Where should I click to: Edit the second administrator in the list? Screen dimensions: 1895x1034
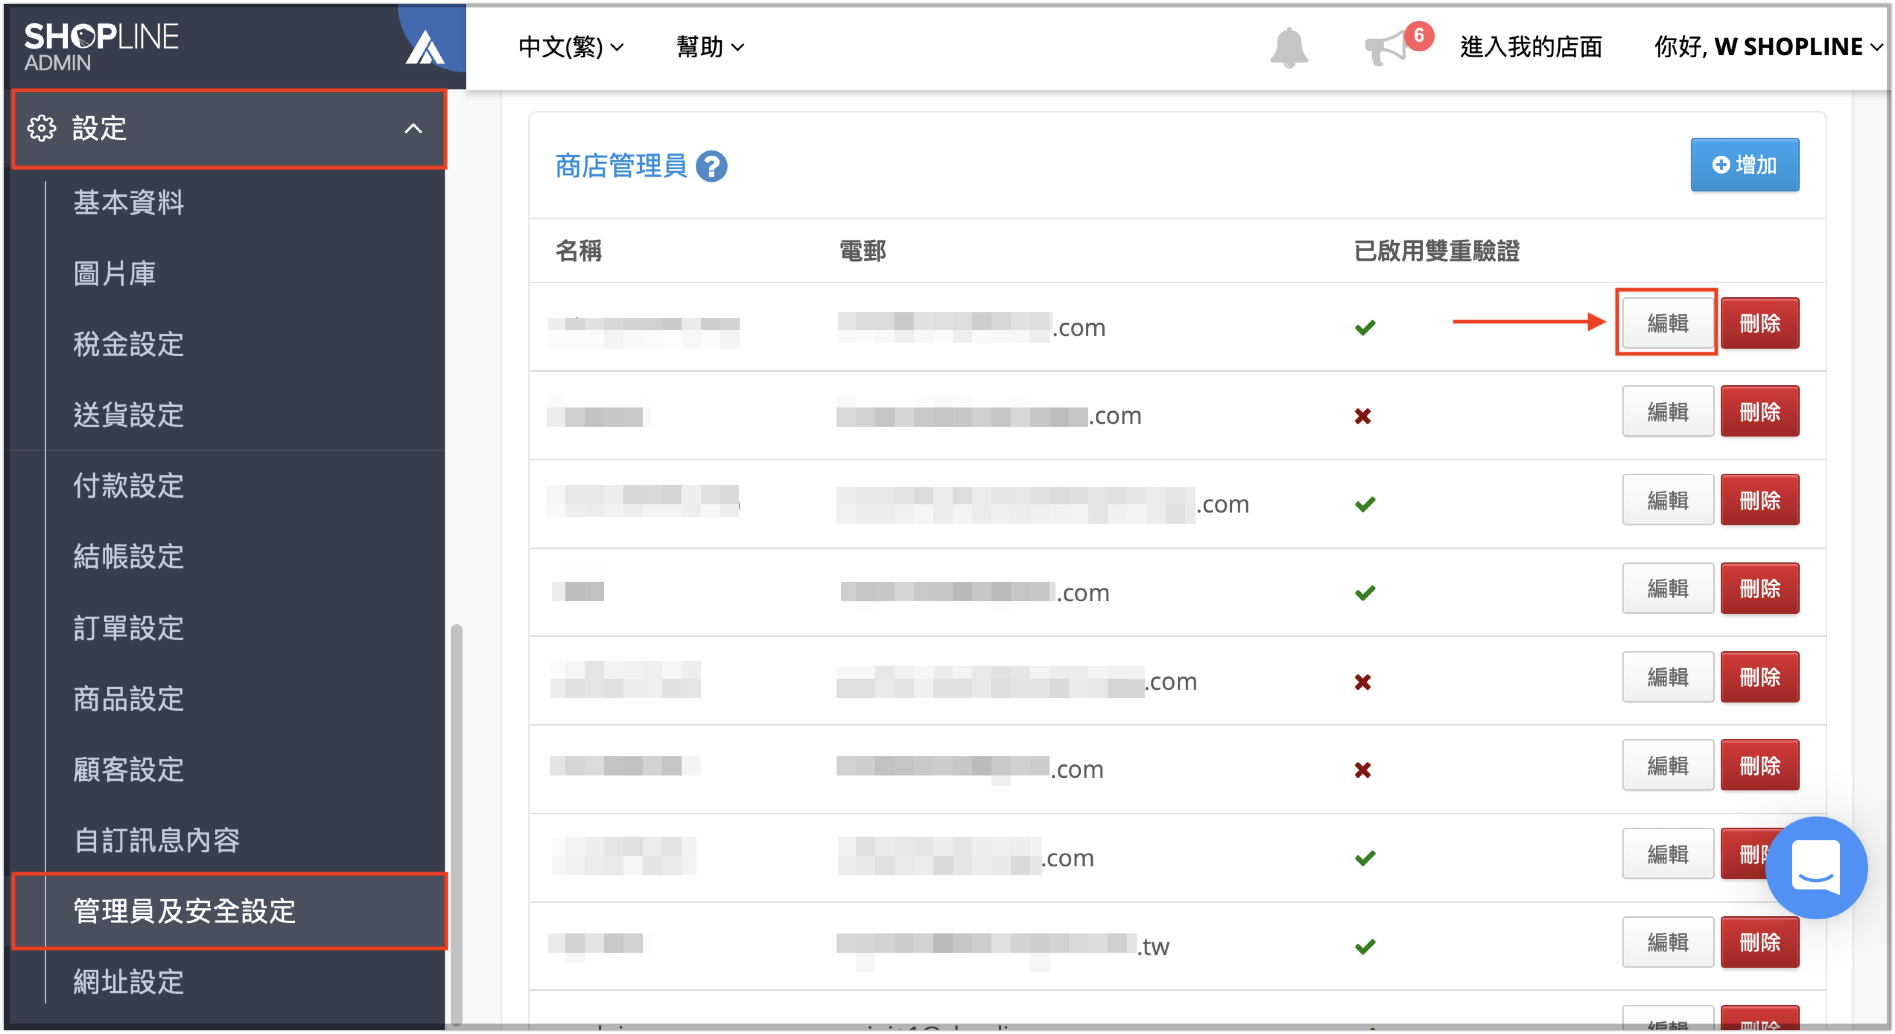pyautogui.click(x=1668, y=411)
